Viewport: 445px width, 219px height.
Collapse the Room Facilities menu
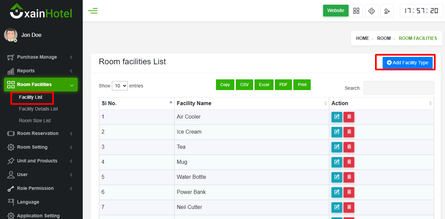pos(41,85)
